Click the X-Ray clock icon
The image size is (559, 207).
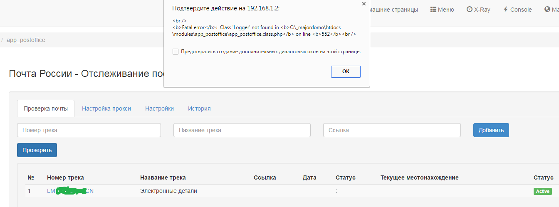coord(469,10)
